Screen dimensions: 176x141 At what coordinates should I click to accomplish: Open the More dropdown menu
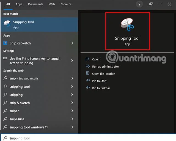click(x=66, y=4)
